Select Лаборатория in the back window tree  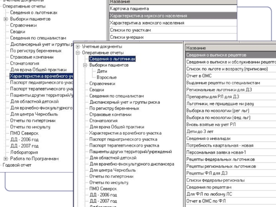tap(24, 152)
